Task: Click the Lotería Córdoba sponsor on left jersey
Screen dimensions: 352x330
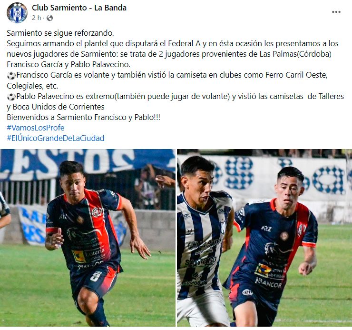Action: click(89, 255)
